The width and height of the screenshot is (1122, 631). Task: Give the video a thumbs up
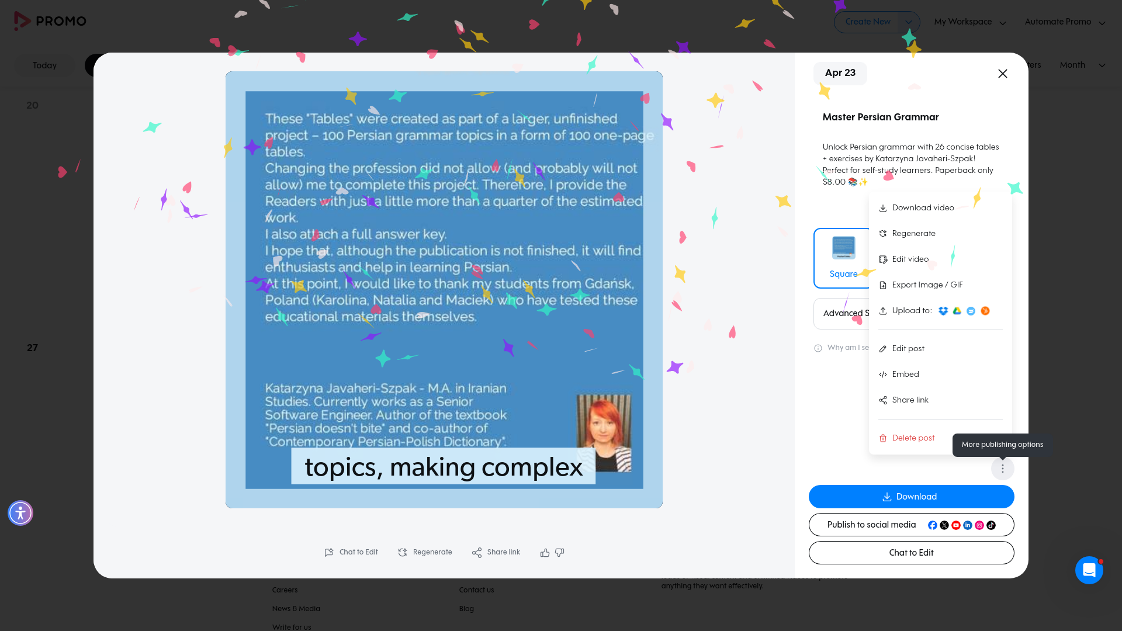point(544,552)
